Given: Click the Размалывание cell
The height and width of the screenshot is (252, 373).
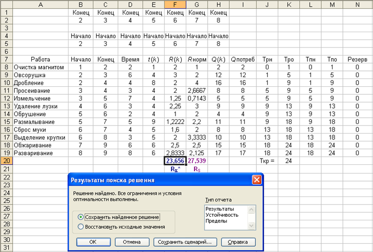Looking at the screenshot, I should (40, 122).
